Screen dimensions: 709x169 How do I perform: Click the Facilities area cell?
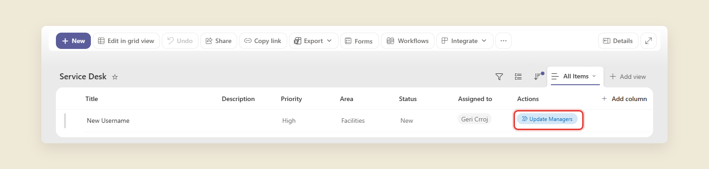click(353, 121)
